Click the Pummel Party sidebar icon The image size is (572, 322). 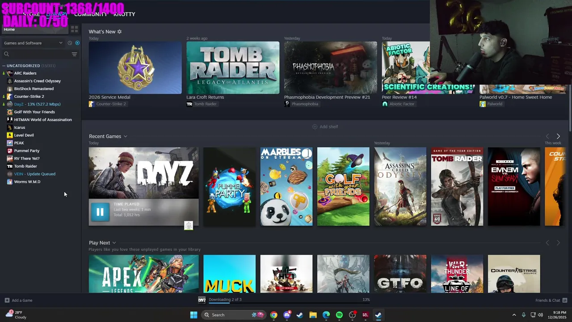[10, 151]
